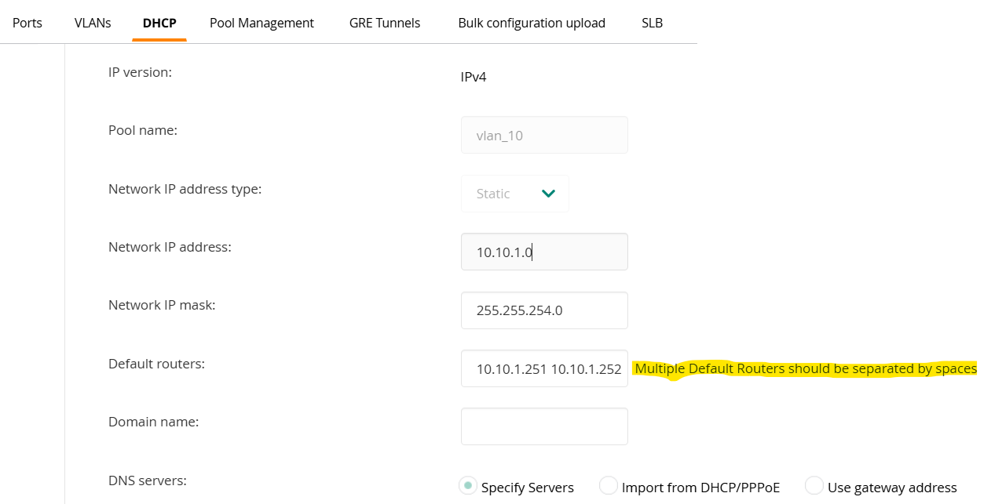Open the VLANs tab
This screenshot has width=1002, height=504.
93,23
